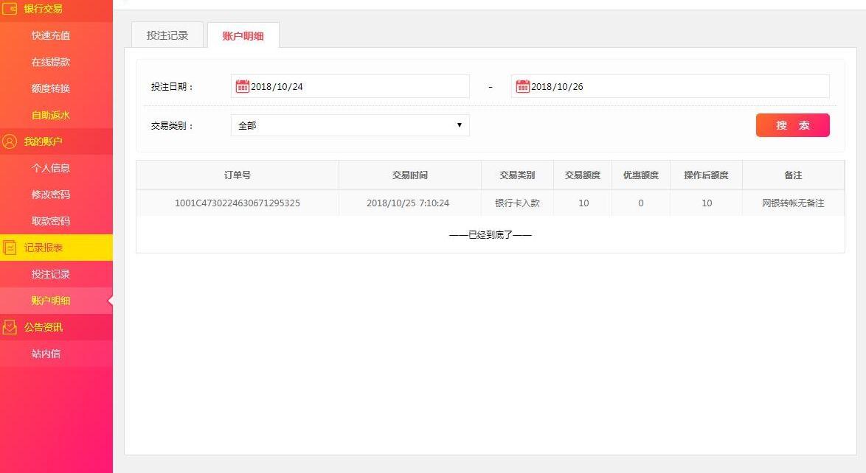Open 快速充值 in the sidebar

click(51, 35)
